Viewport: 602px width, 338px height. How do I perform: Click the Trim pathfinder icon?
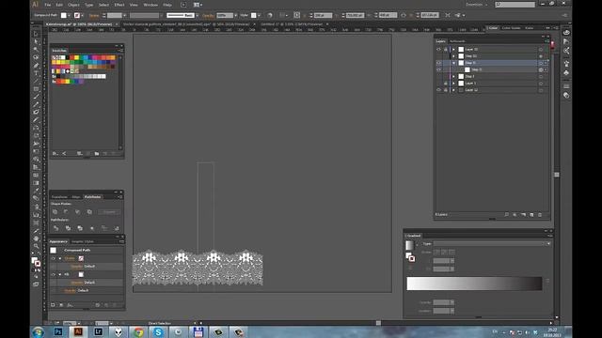[x=68, y=228]
